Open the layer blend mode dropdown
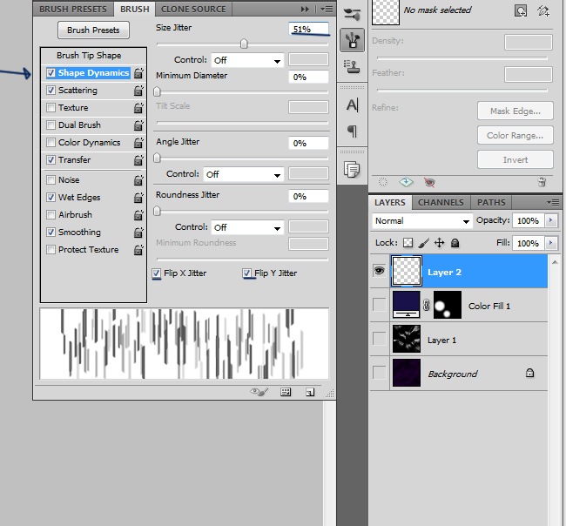 (x=421, y=221)
